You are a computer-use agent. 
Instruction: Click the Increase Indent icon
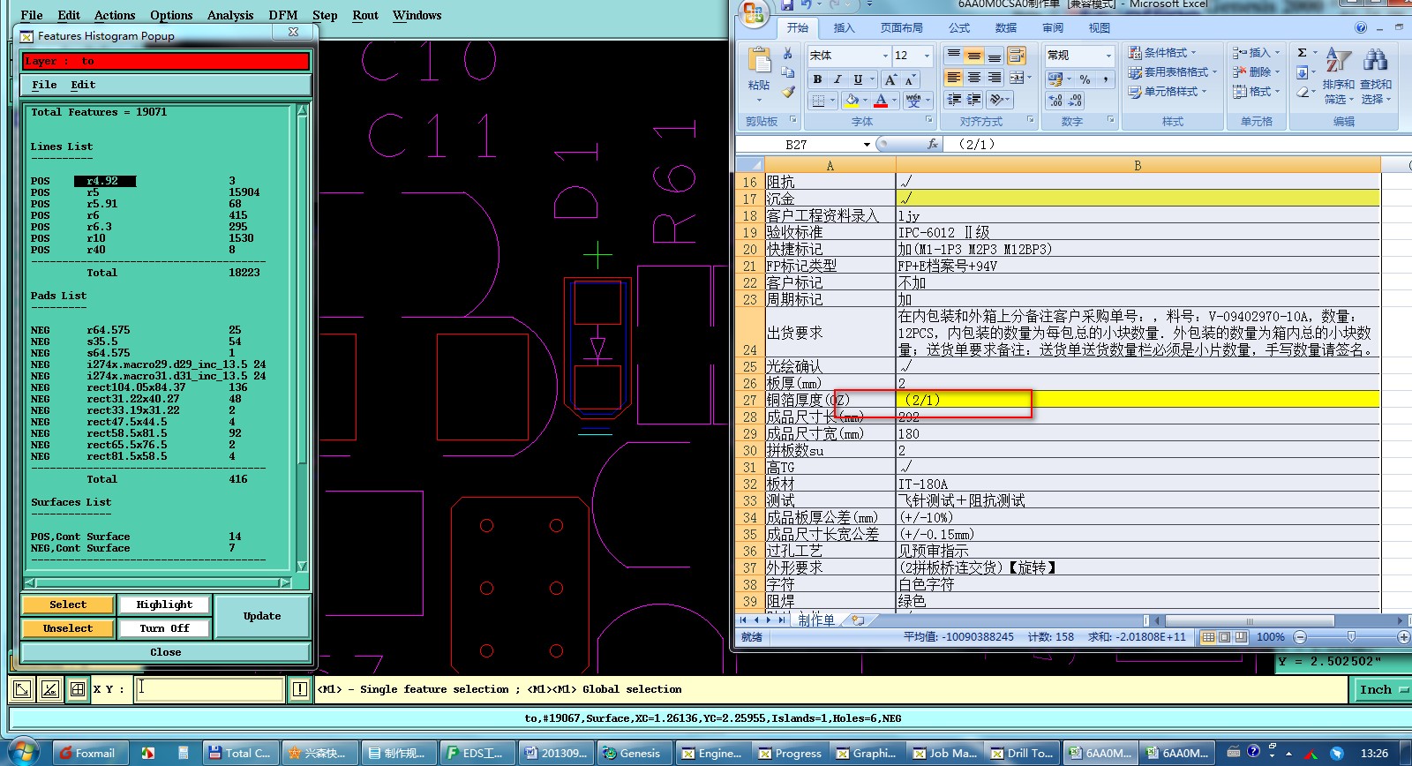974,100
